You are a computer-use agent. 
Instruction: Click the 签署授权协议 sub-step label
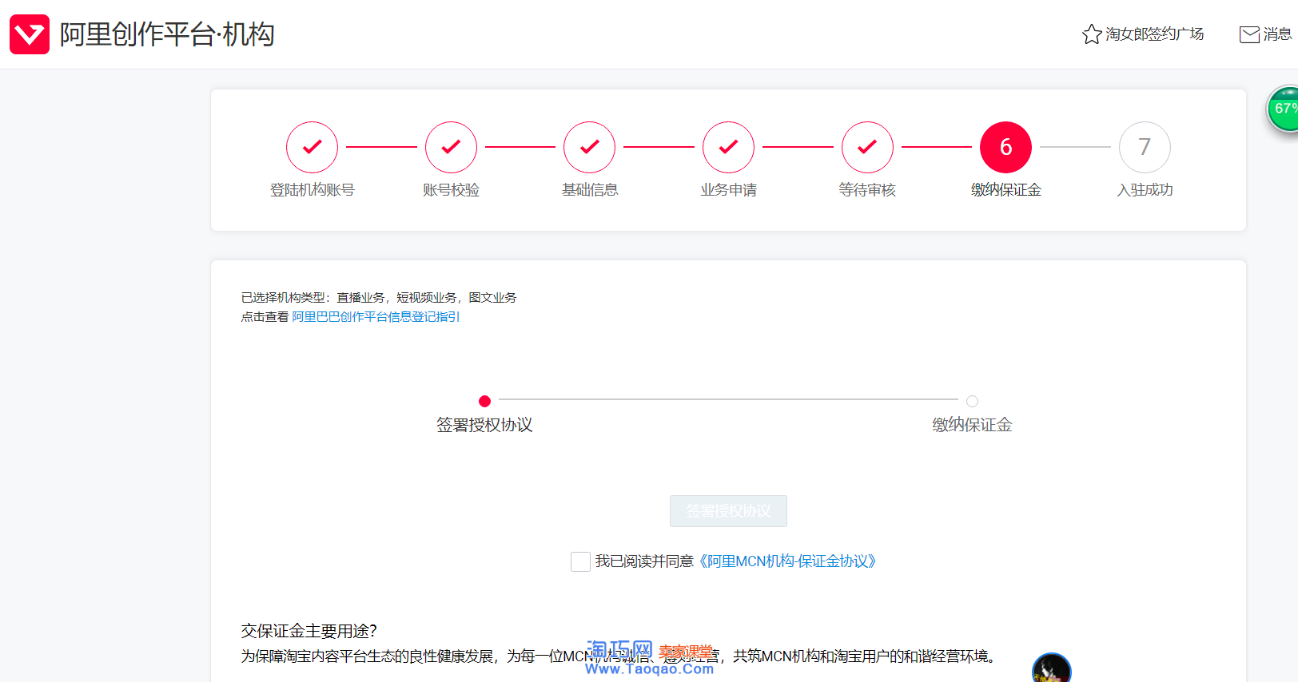coord(484,425)
